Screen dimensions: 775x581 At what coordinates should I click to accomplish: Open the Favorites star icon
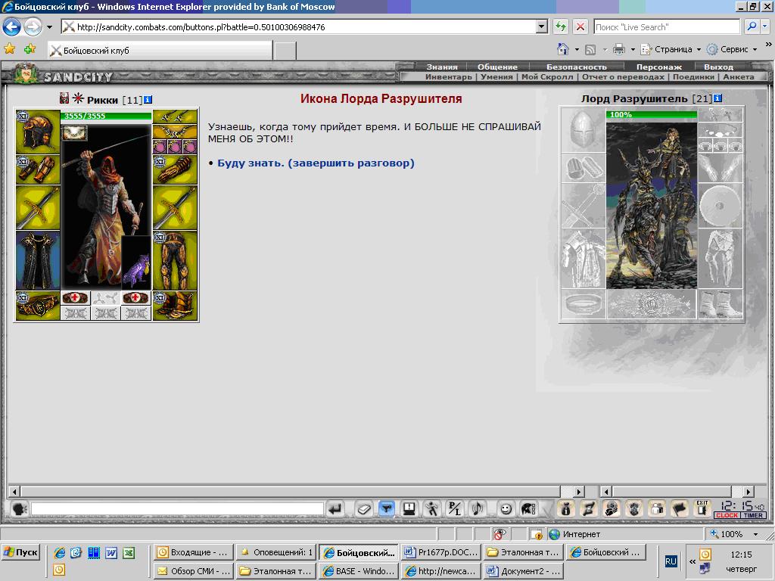click(x=9, y=49)
